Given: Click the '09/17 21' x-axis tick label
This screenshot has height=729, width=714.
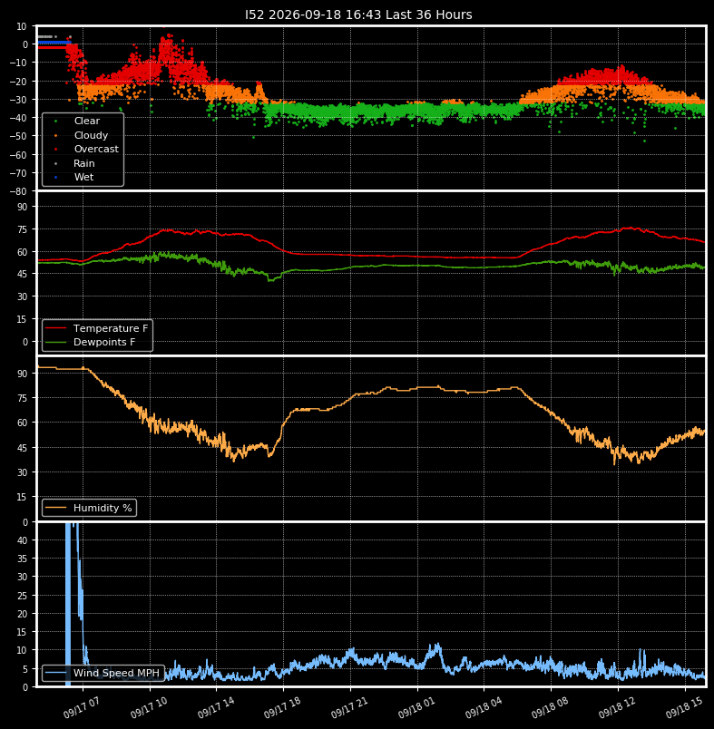Looking at the screenshot, I should point(349,708).
